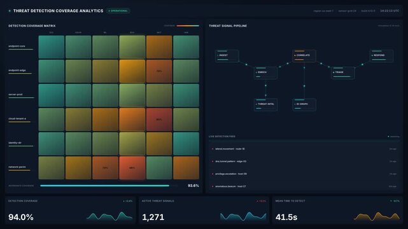Click the region label in the header
408x229 pixels.
pos(323,11)
